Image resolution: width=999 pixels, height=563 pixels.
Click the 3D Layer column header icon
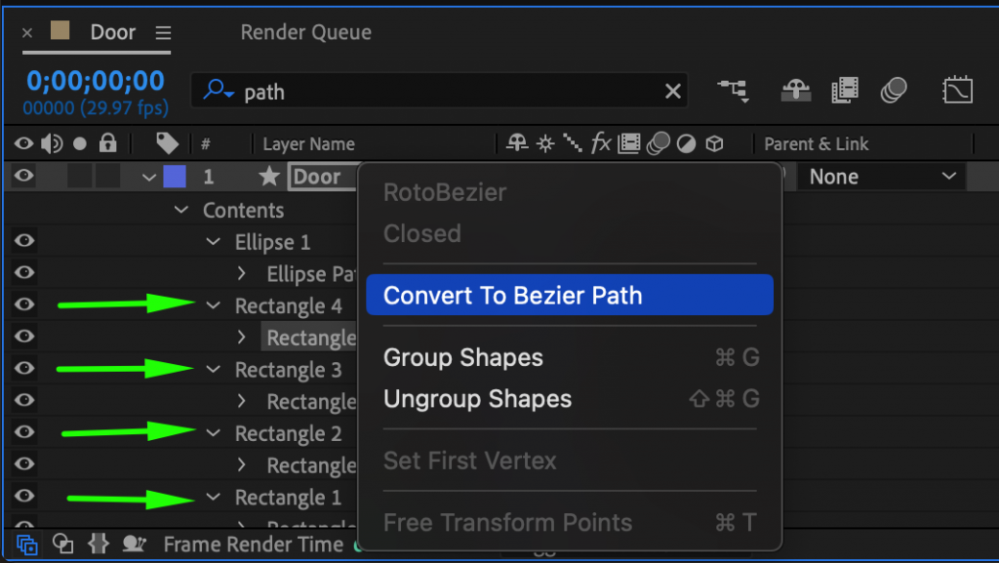pos(715,143)
